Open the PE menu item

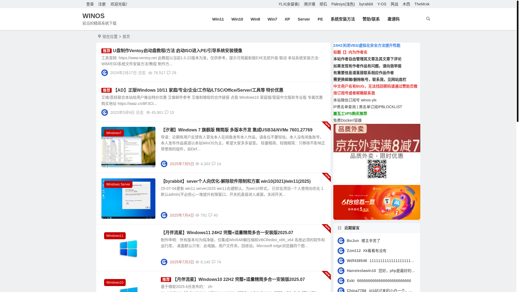[320, 19]
